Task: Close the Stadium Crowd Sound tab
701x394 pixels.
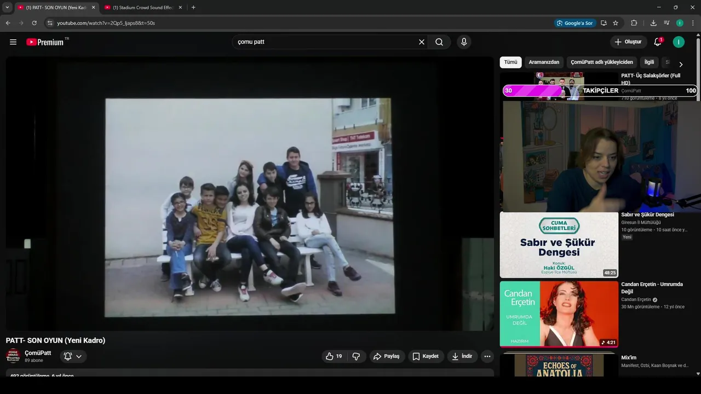Action: [x=180, y=8]
